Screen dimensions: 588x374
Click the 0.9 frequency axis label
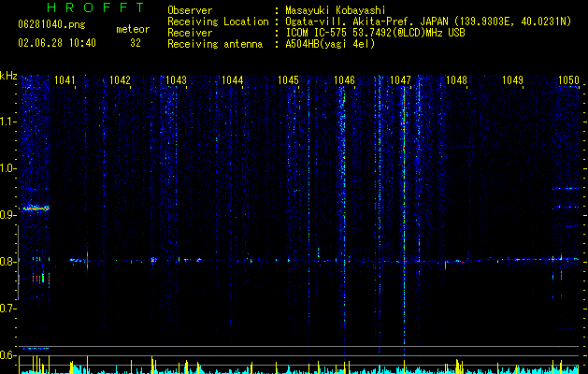pos(8,215)
